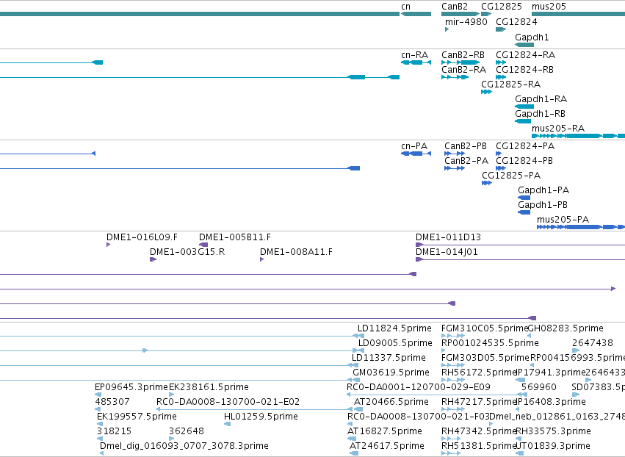Select the mir-4980 feature marker
Viewport: 625px width, 457px height.
pyautogui.click(x=447, y=29)
